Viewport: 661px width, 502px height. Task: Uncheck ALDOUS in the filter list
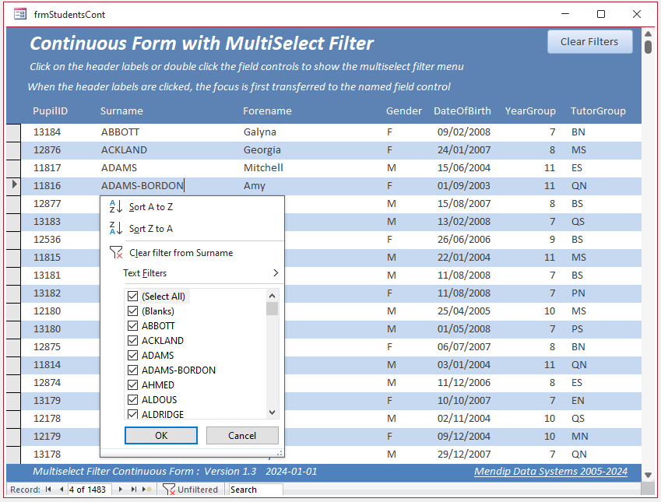click(x=133, y=399)
